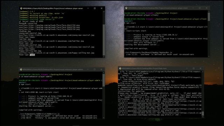This screenshot has width=224, height=126.
Task: Click the scroll-up arrow in the flask main terminal
Action: point(203,71)
